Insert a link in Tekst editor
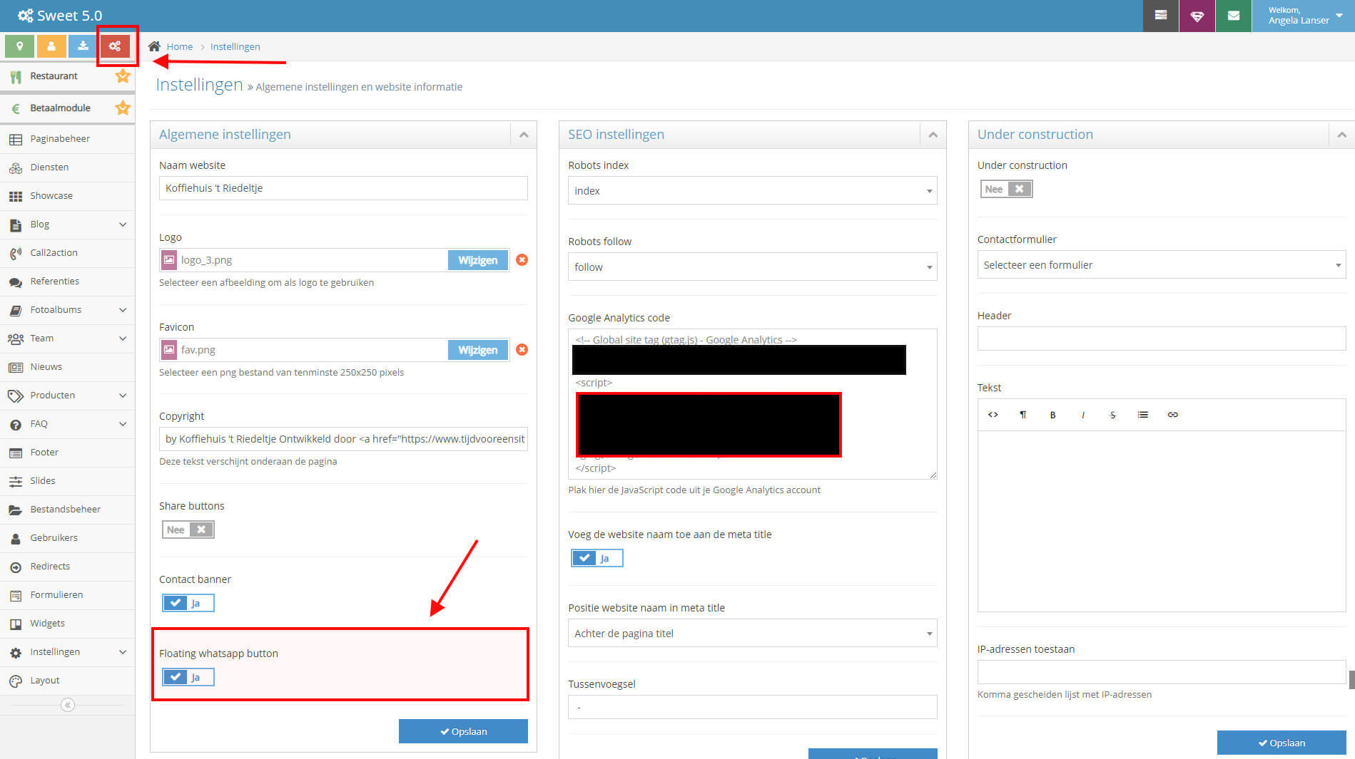 (1172, 415)
